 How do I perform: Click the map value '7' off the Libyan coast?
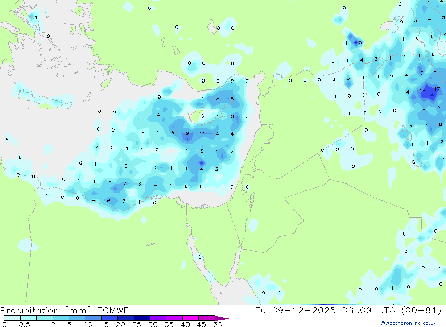click(x=125, y=184)
